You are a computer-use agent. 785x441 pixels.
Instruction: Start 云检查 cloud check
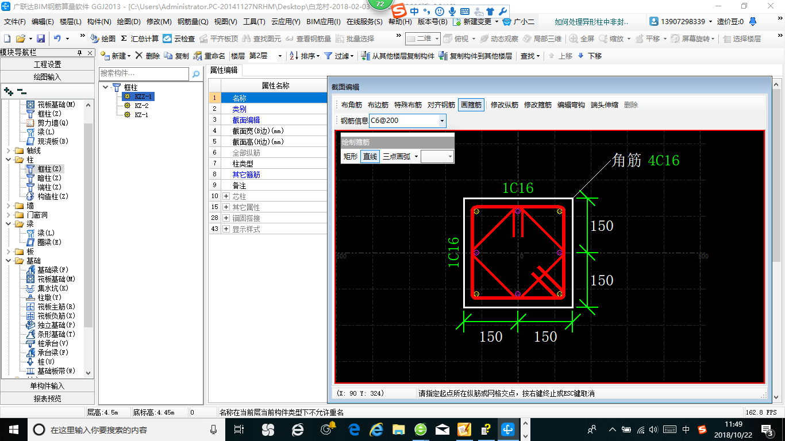(x=179, y=38)
